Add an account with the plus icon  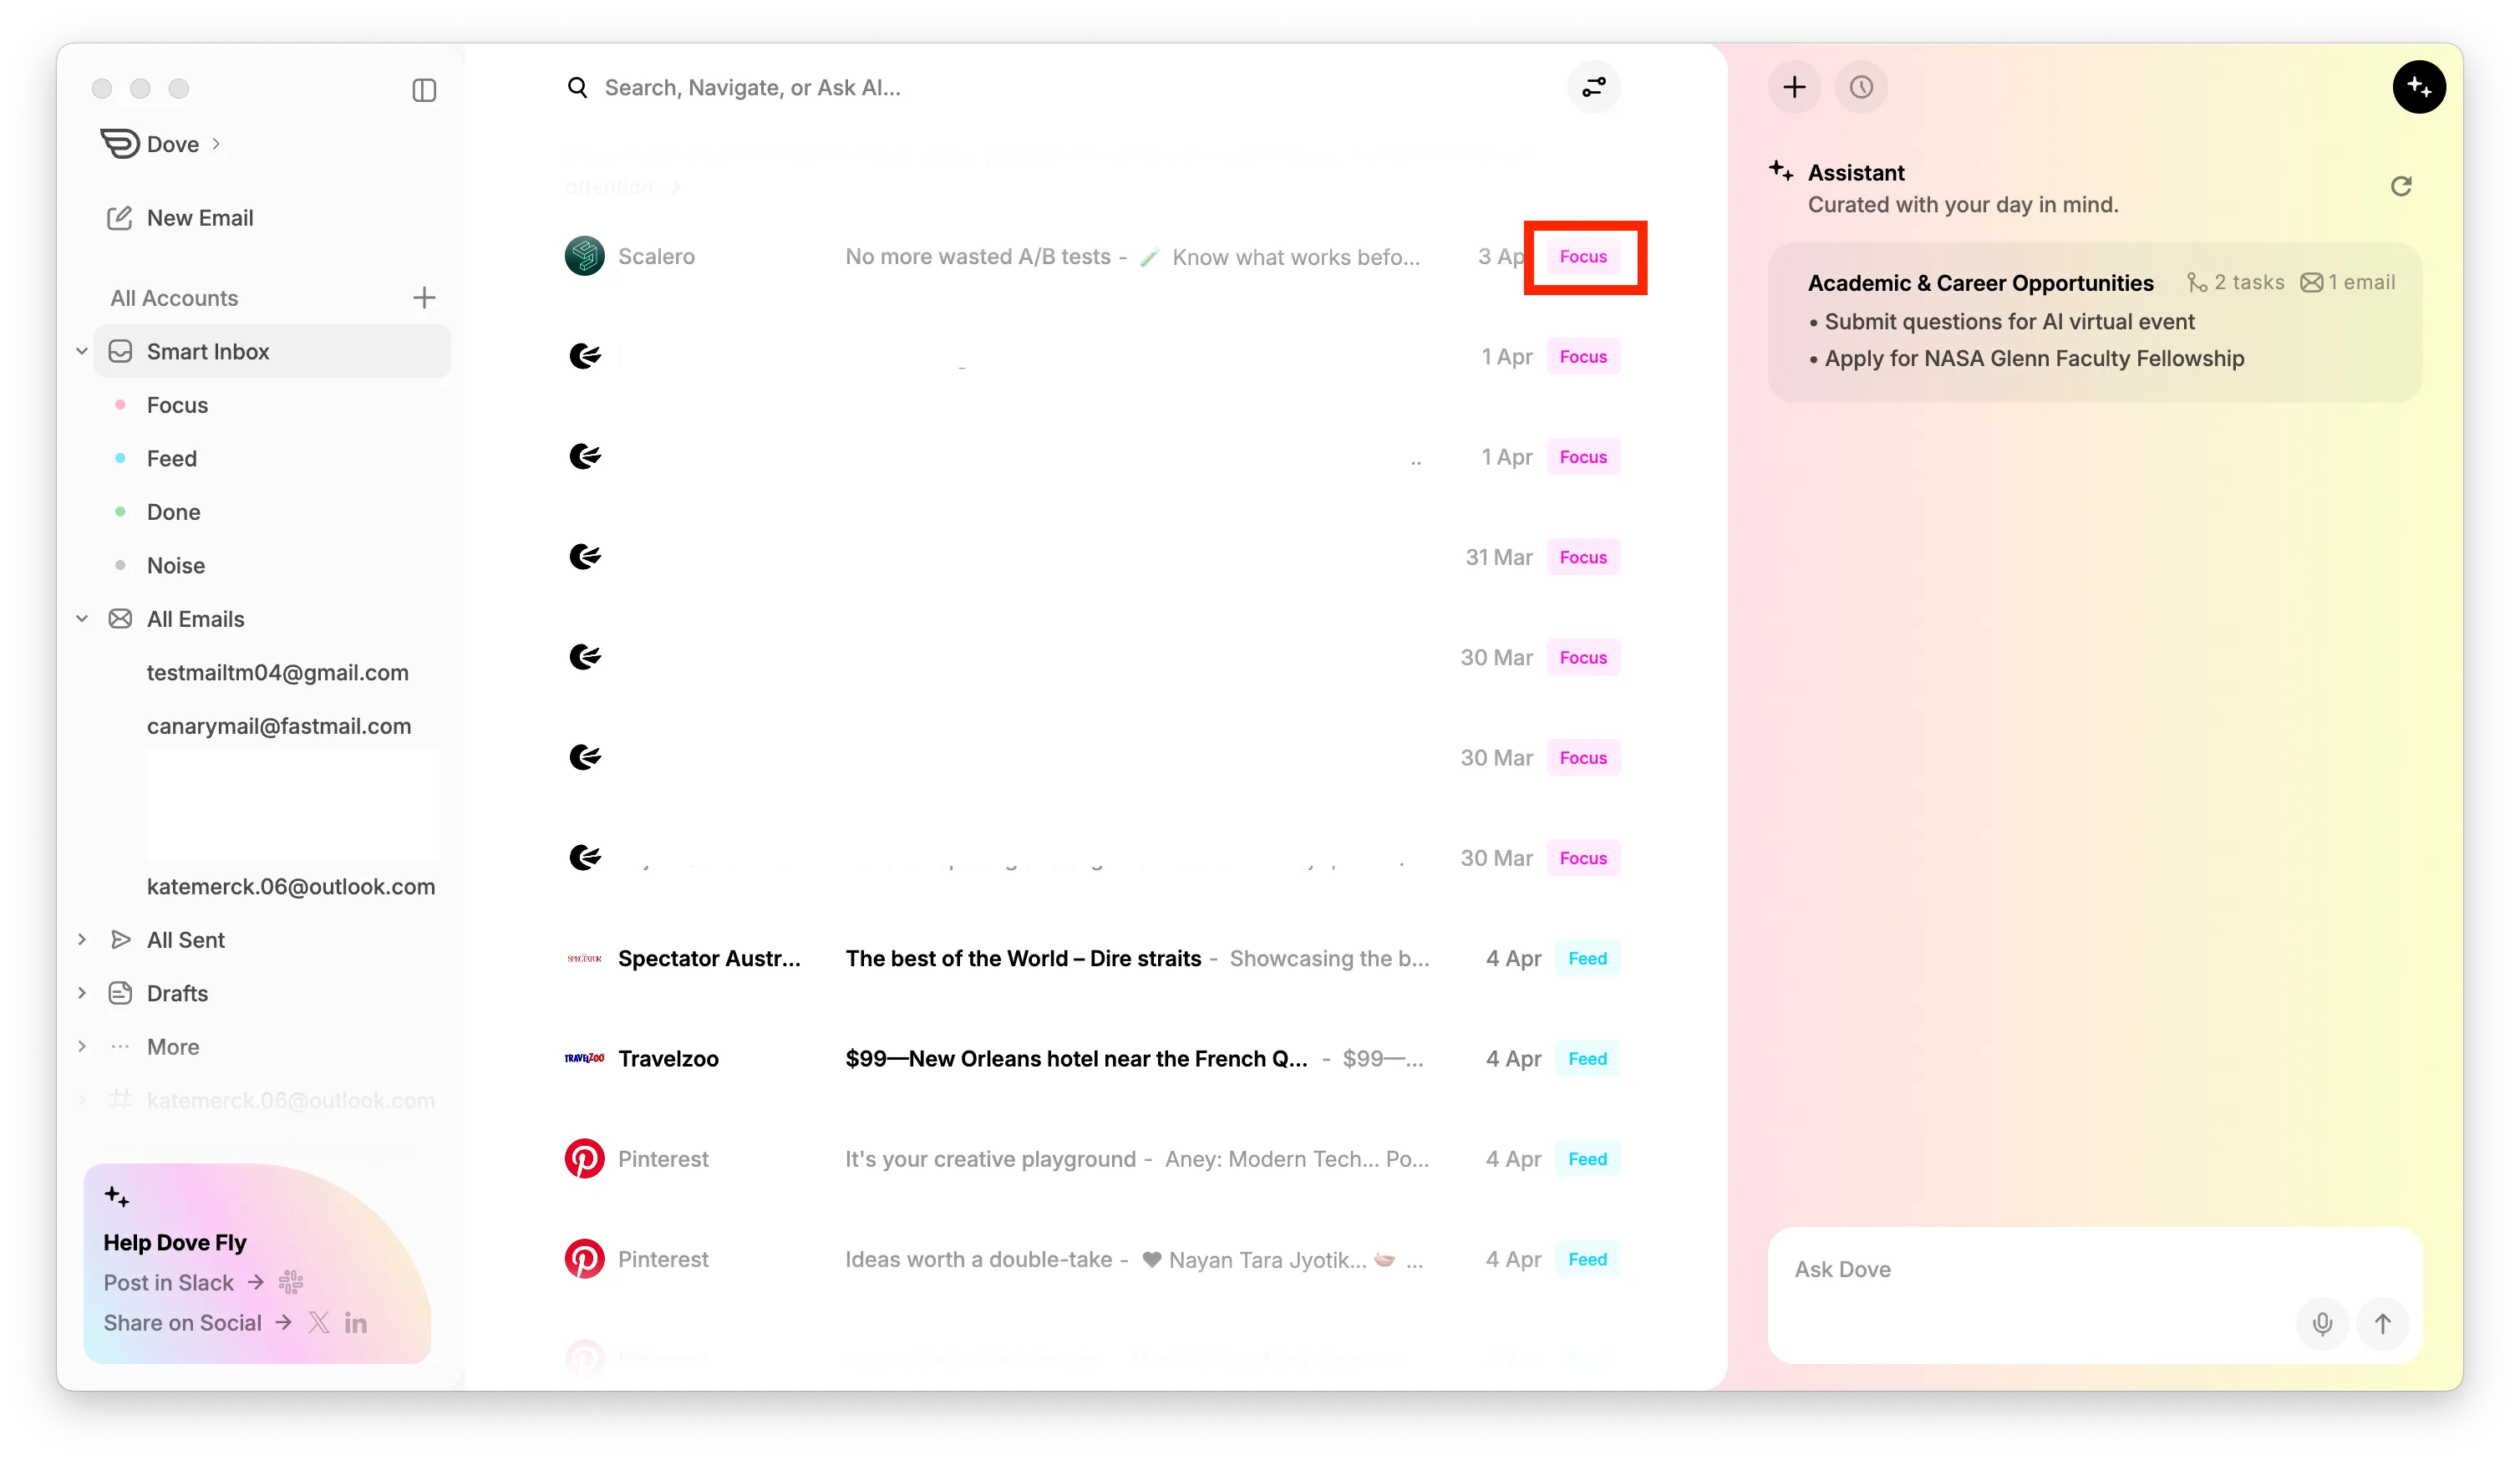tap(424, 298)
